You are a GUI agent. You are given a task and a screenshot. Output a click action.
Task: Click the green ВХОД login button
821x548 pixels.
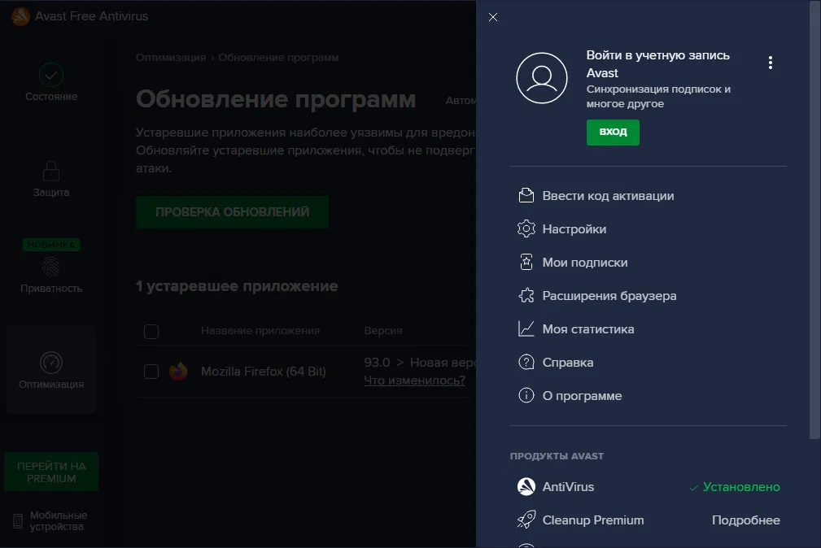click(x=613, y=132)
